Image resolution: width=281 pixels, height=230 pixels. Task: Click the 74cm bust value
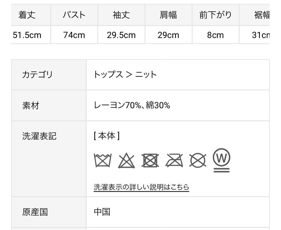(74, 35)
